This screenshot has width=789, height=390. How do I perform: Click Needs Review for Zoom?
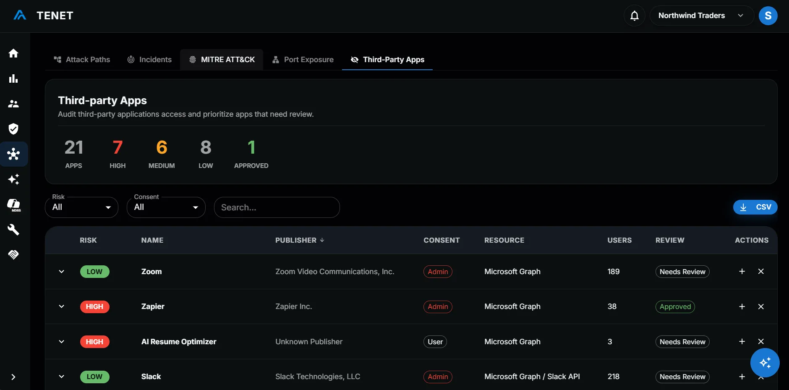point(682,272)
